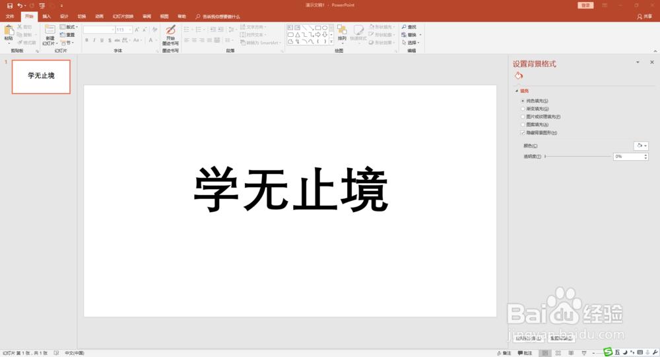The width and height of the screenshot is (660, 357).
Task: Click the 学无止境 text on the slide
Action: click(290, 189)
